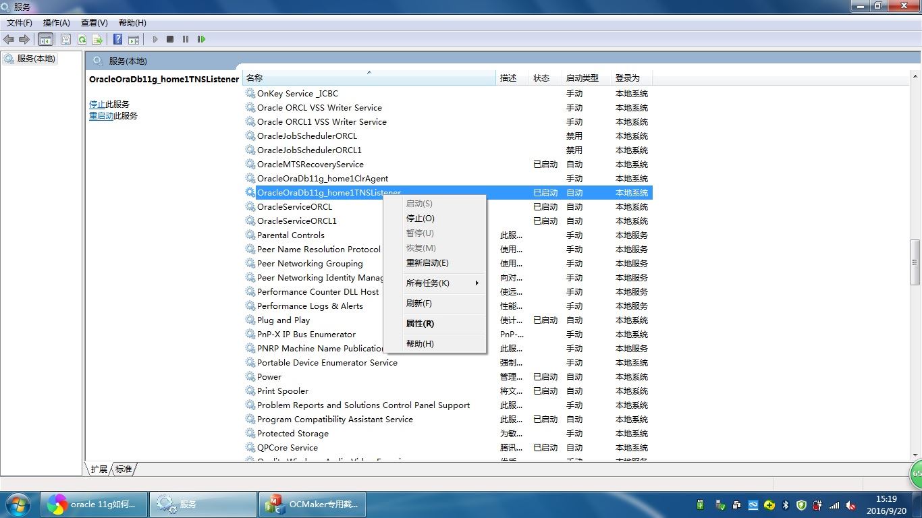Sort by the 状态 column header
The image size is (922, 518).
tap(545, 78)
